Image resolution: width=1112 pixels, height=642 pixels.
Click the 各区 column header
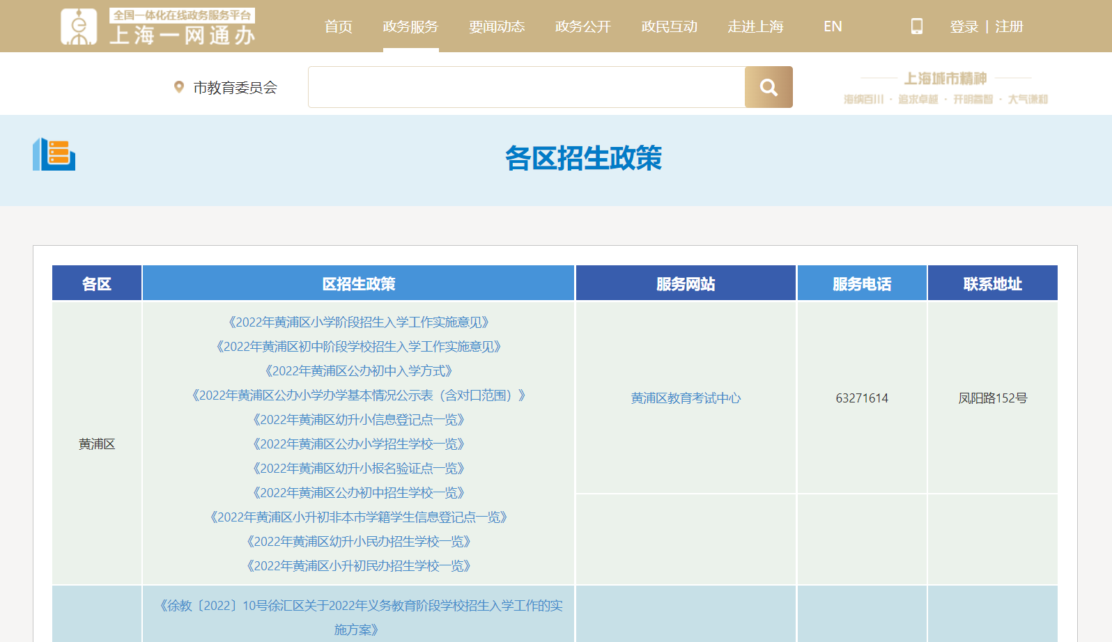pyautogui.click(x=97, y=283)
